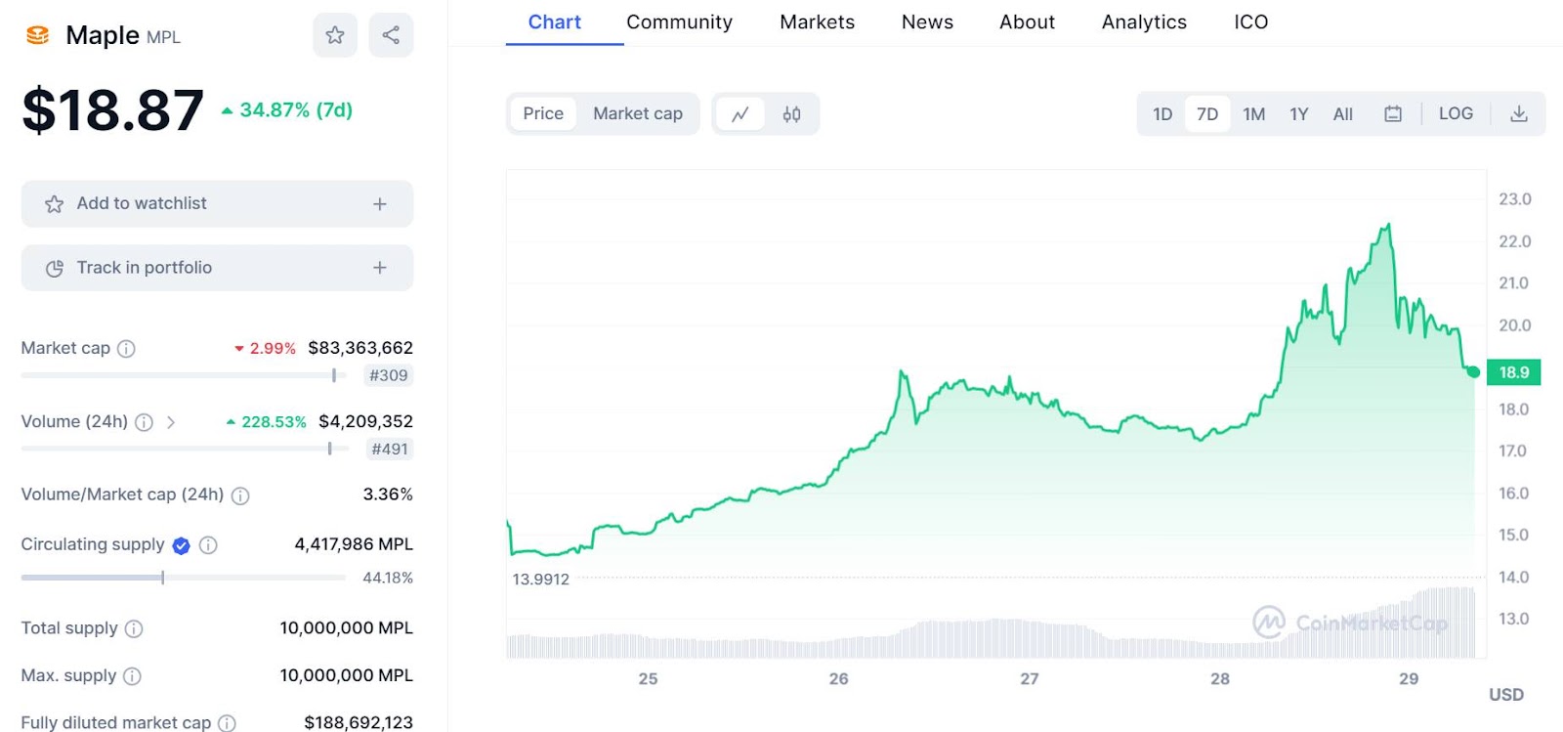The width and height of the screenshot is (1563, 732).
Task: Click the $188,692,123 fully diluted value
Action: click(359, 722)
